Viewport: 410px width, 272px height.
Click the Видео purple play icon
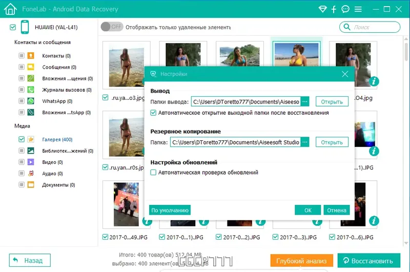[31, 162]
